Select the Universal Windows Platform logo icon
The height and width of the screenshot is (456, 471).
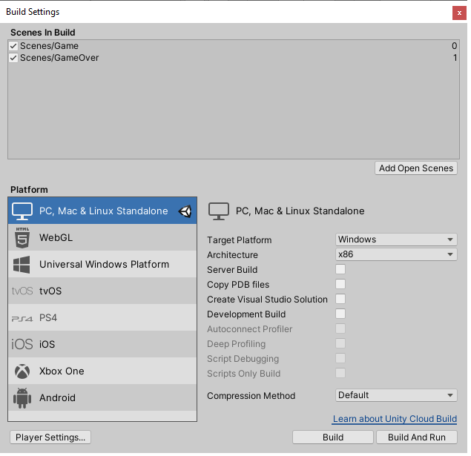coord(22,265)
